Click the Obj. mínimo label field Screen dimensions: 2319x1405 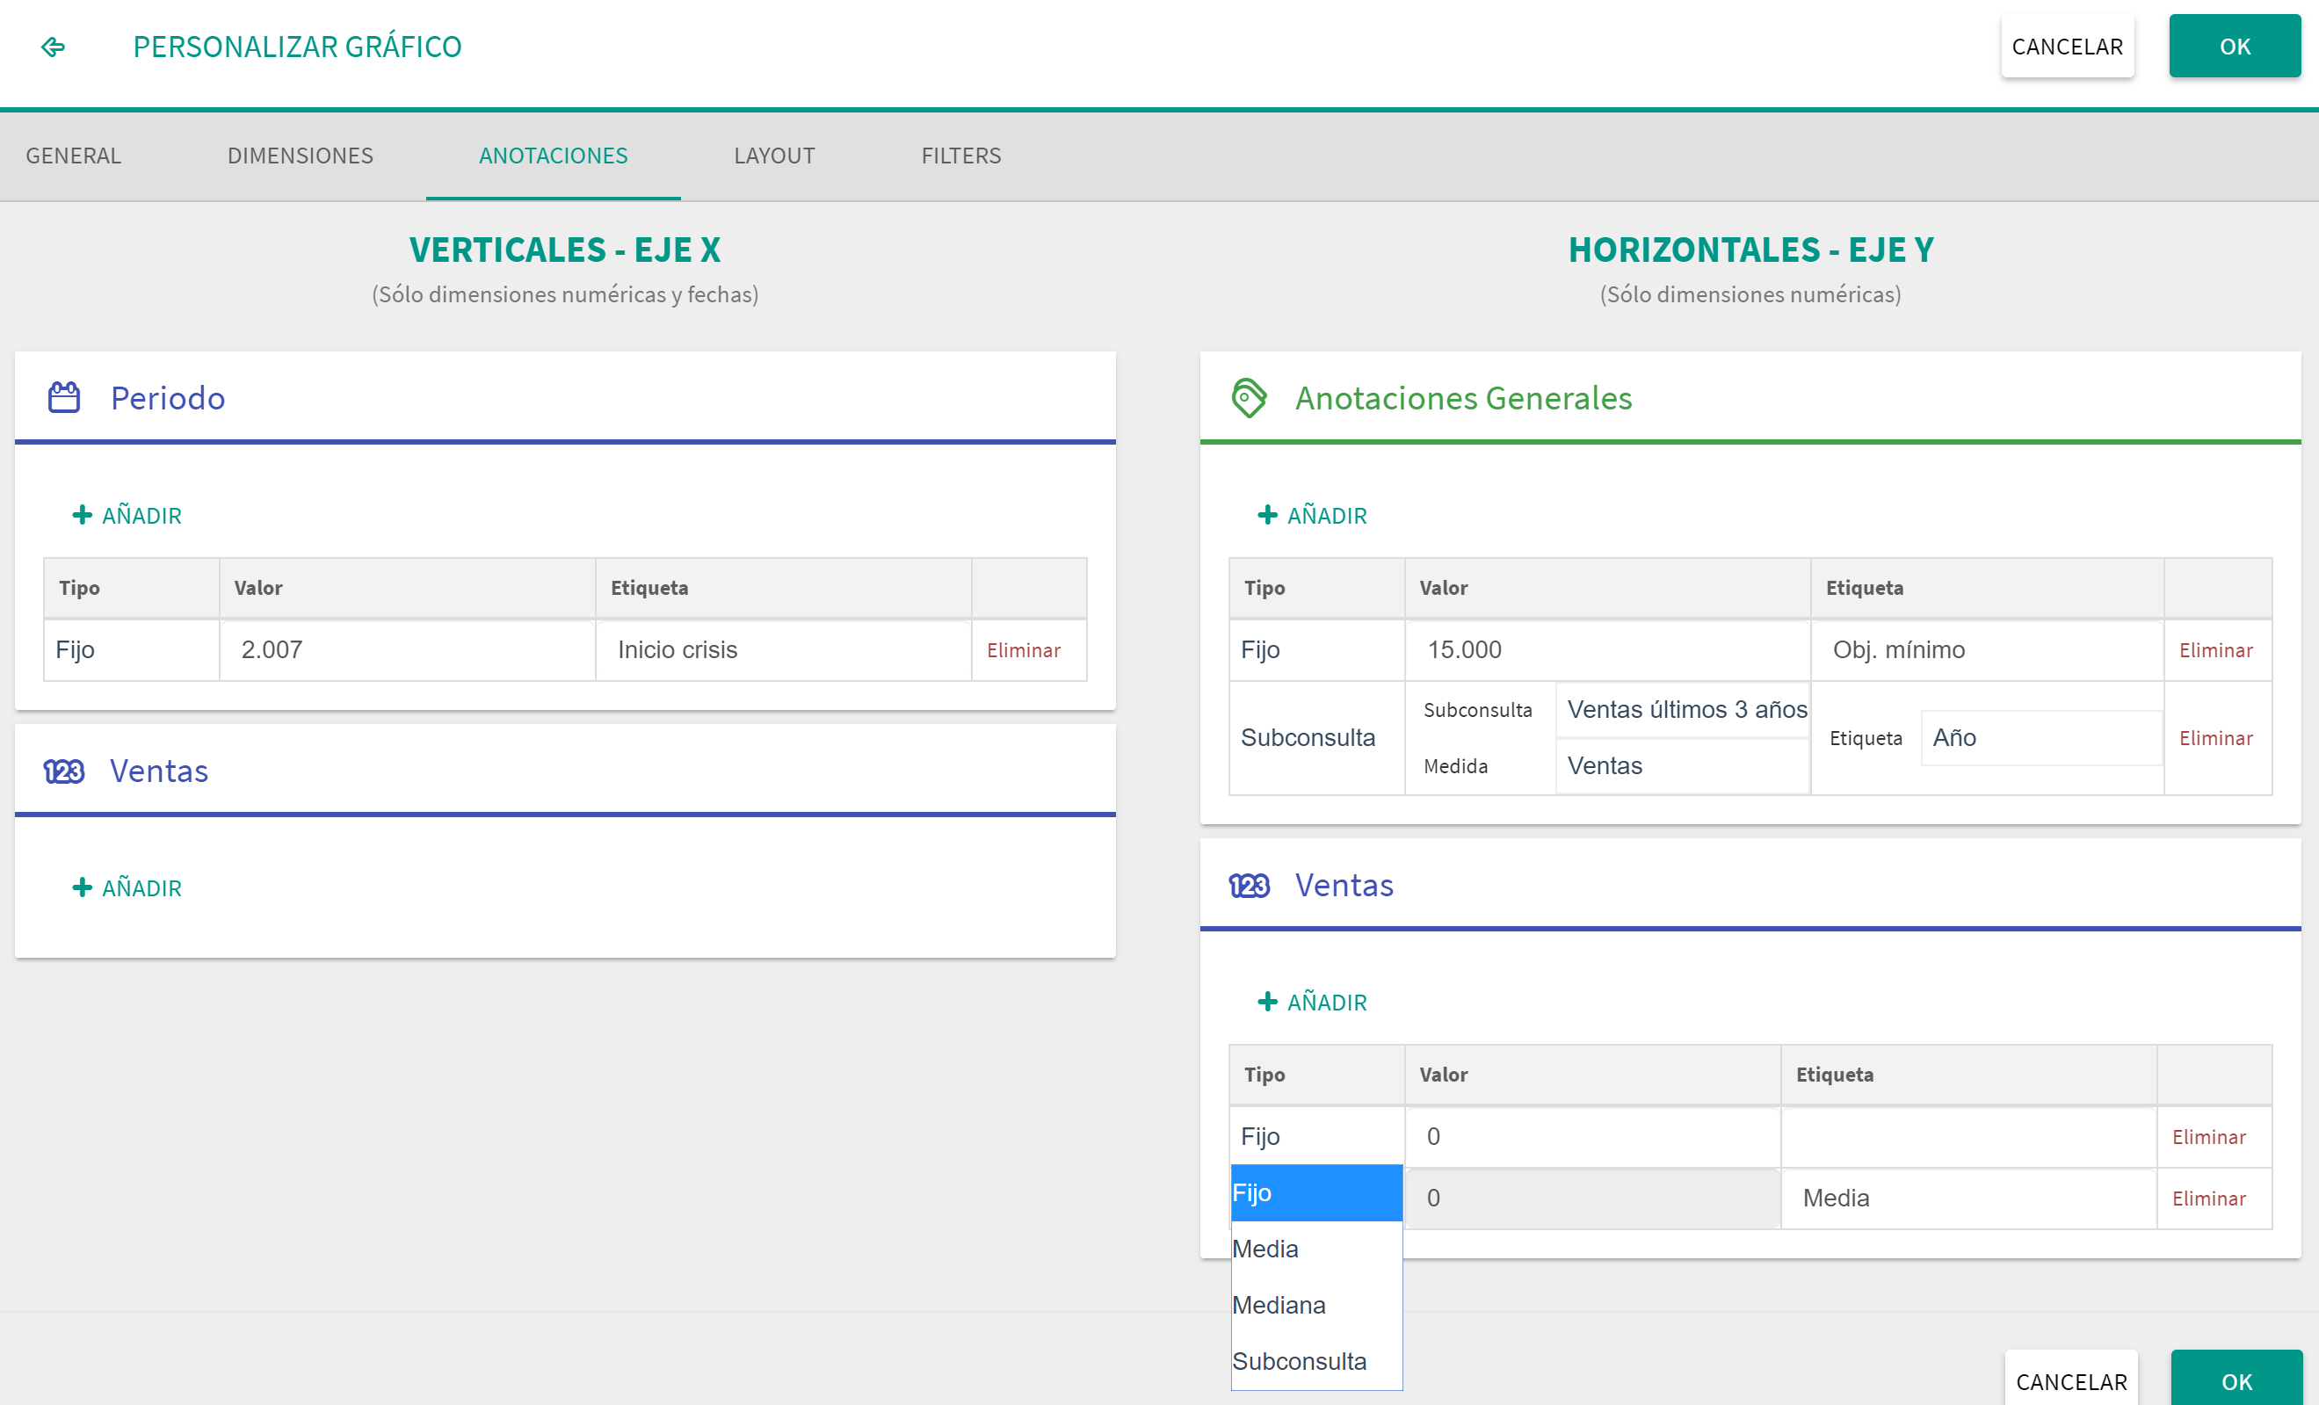point(1987,649)
